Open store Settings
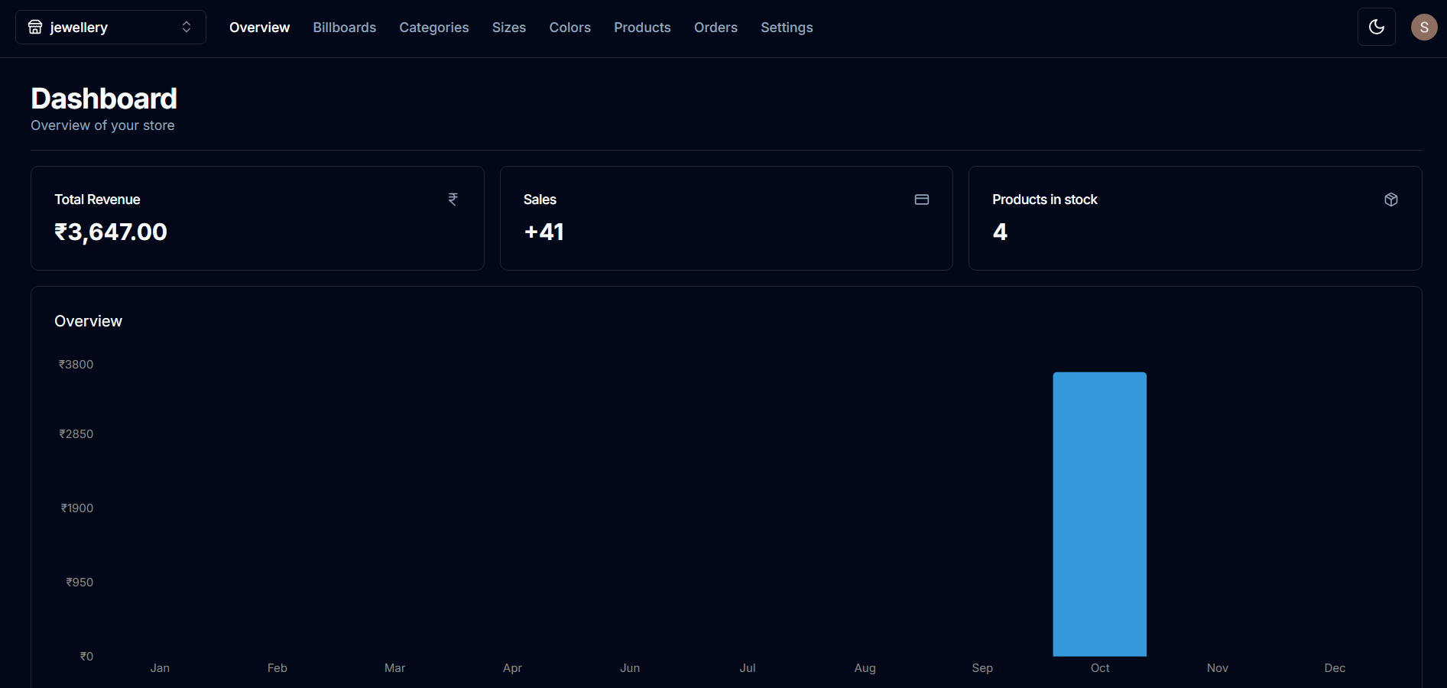1447x688 pixels. [x=787, y=28]
